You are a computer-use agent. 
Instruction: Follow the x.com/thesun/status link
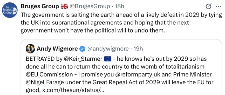point(73,90)
